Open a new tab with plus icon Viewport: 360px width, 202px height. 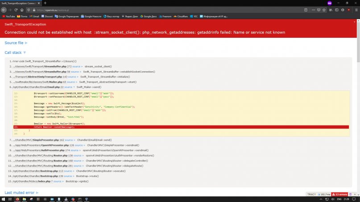click(45, 3)
